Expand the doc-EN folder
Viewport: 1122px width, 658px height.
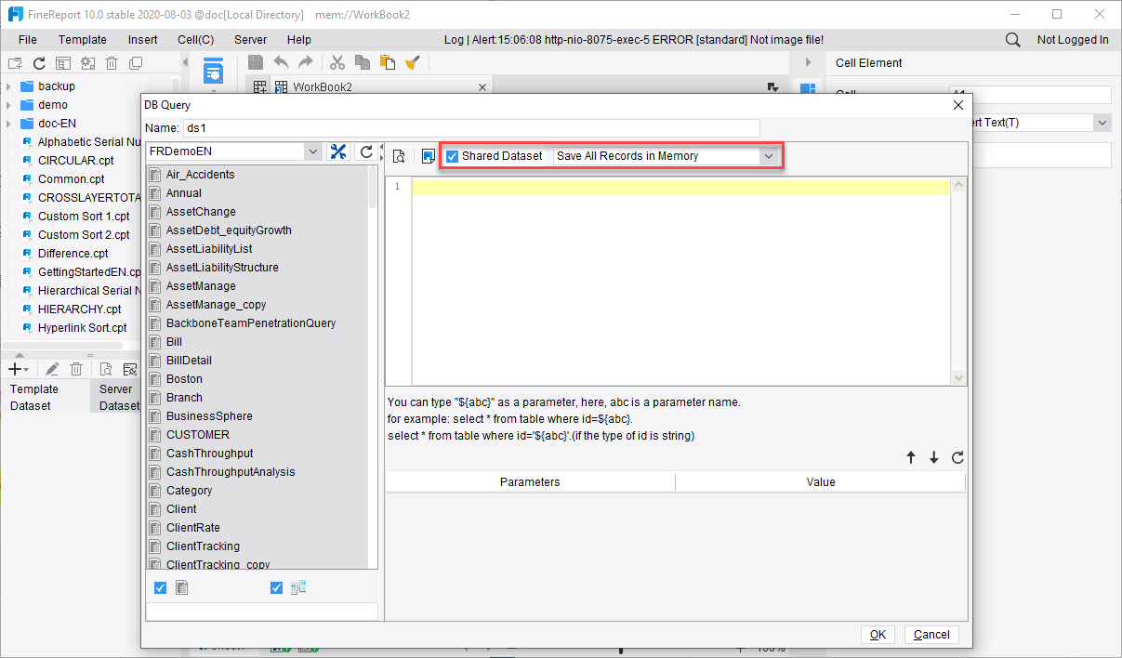pyautogui.click(x=8, y=124)
